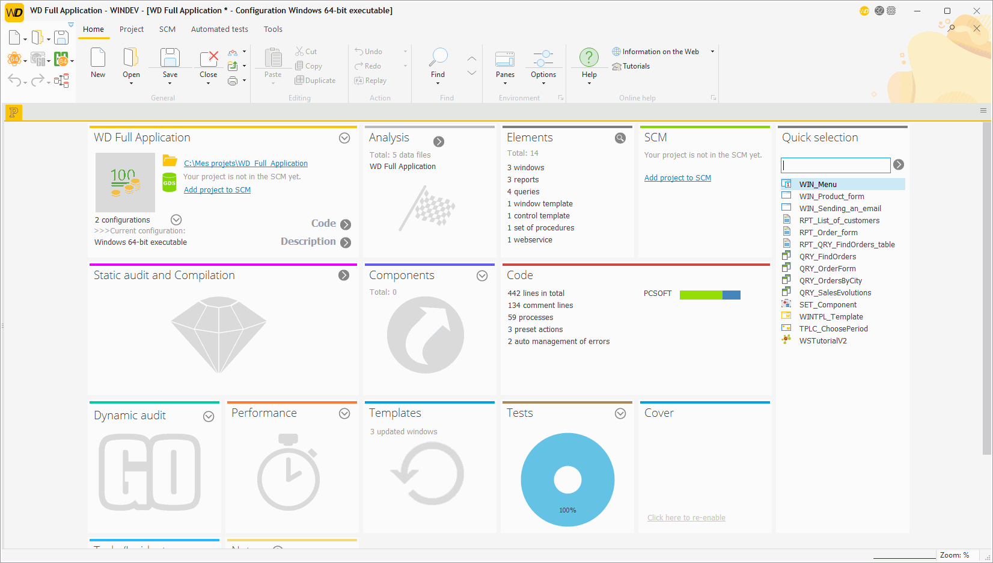Open the C:\Mes projets\WD_Full_Application path link
The image size is (993, 563).
[246, 164]
